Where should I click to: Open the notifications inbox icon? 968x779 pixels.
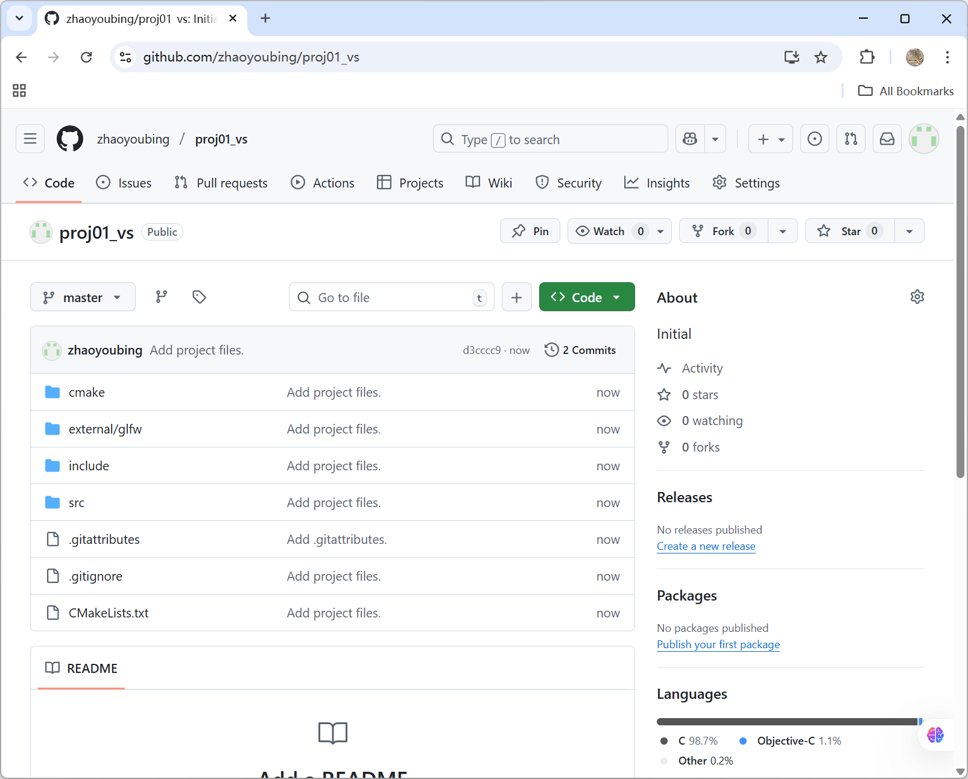click(x=887, y=139)
